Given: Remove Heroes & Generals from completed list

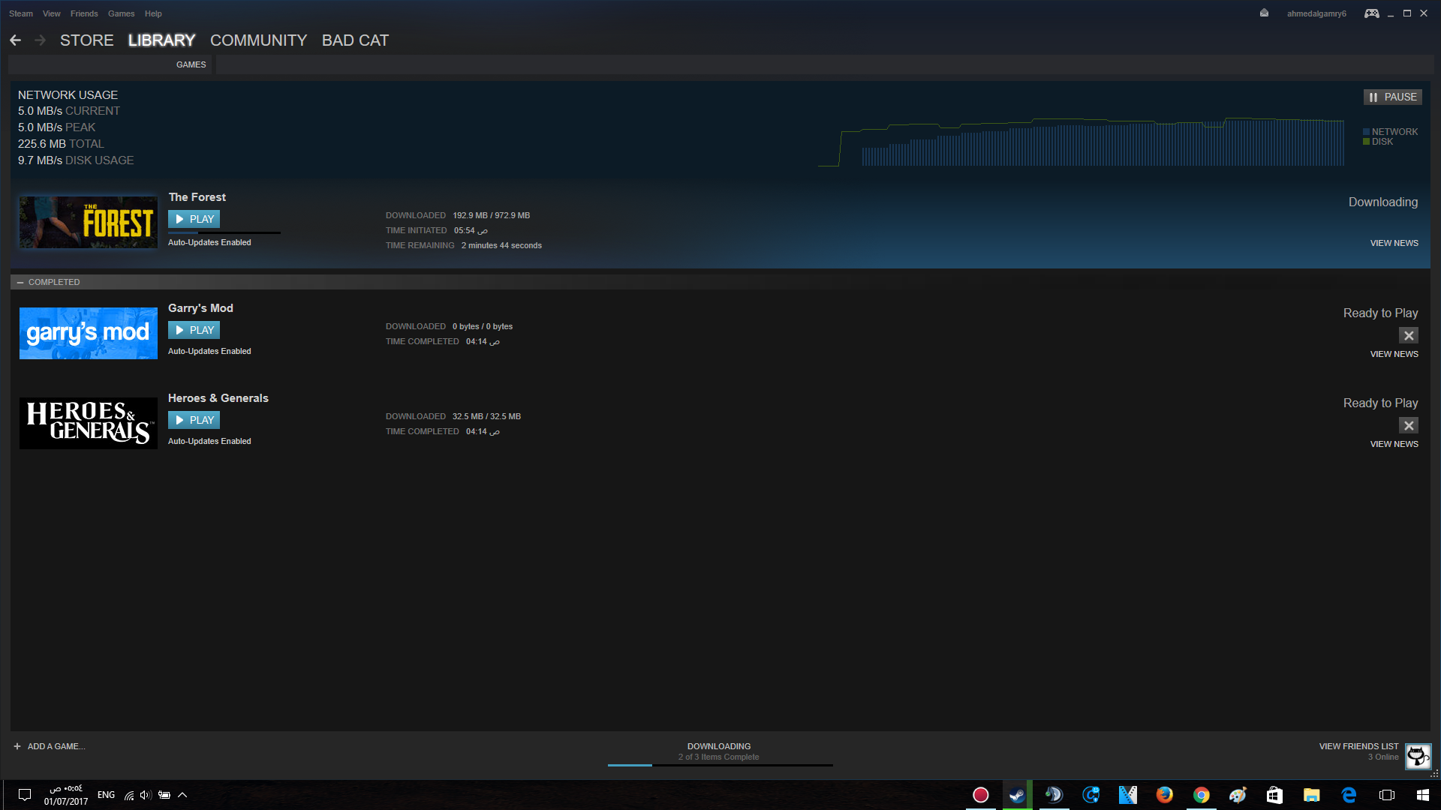Looking at the screenshot, I should (1409, 425).
